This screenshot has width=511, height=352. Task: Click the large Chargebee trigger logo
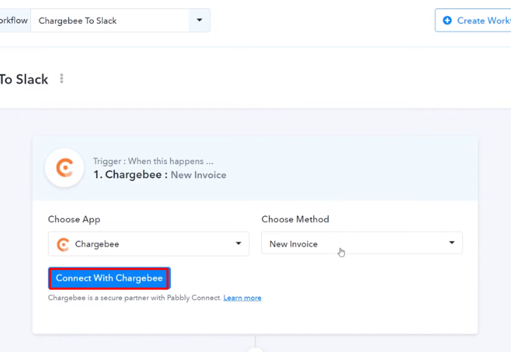pos(65,168)
